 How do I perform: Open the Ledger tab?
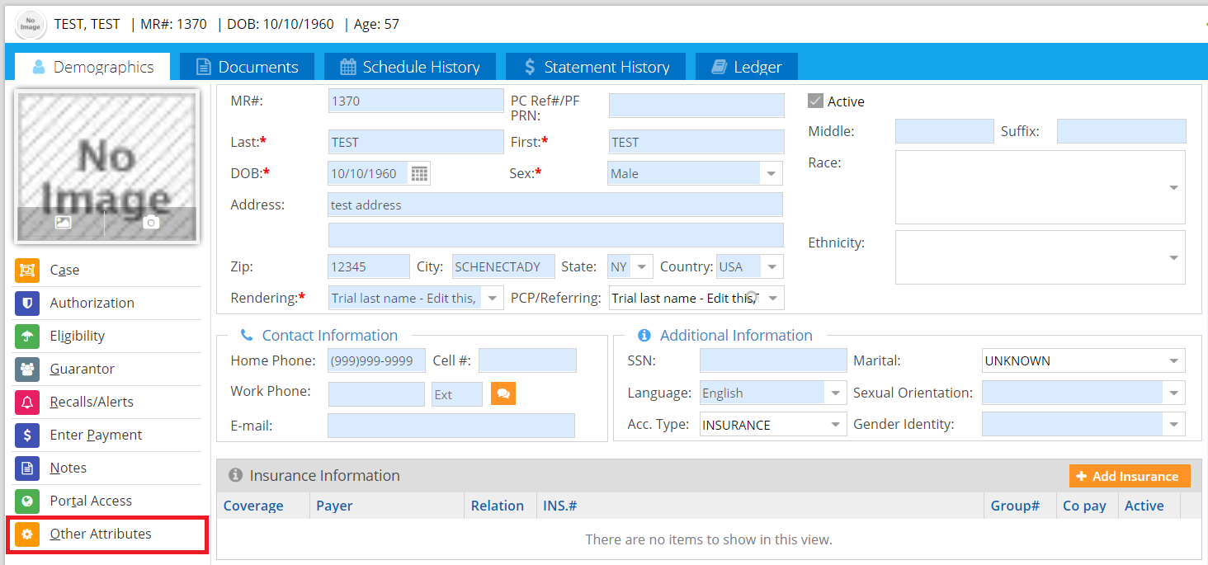pos(746,67)
